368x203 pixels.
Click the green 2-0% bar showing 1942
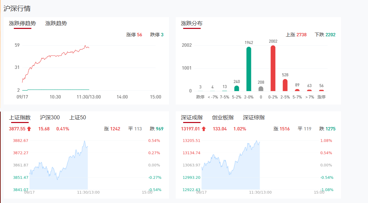pos(249,69)
